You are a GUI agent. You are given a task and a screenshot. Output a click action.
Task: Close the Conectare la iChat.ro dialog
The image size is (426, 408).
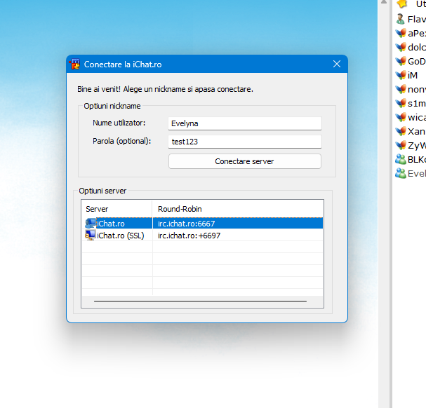(336, 64)
